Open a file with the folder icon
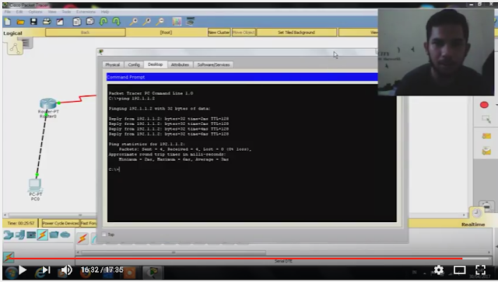This screenshot has width=498, height=282. point(21,22)
